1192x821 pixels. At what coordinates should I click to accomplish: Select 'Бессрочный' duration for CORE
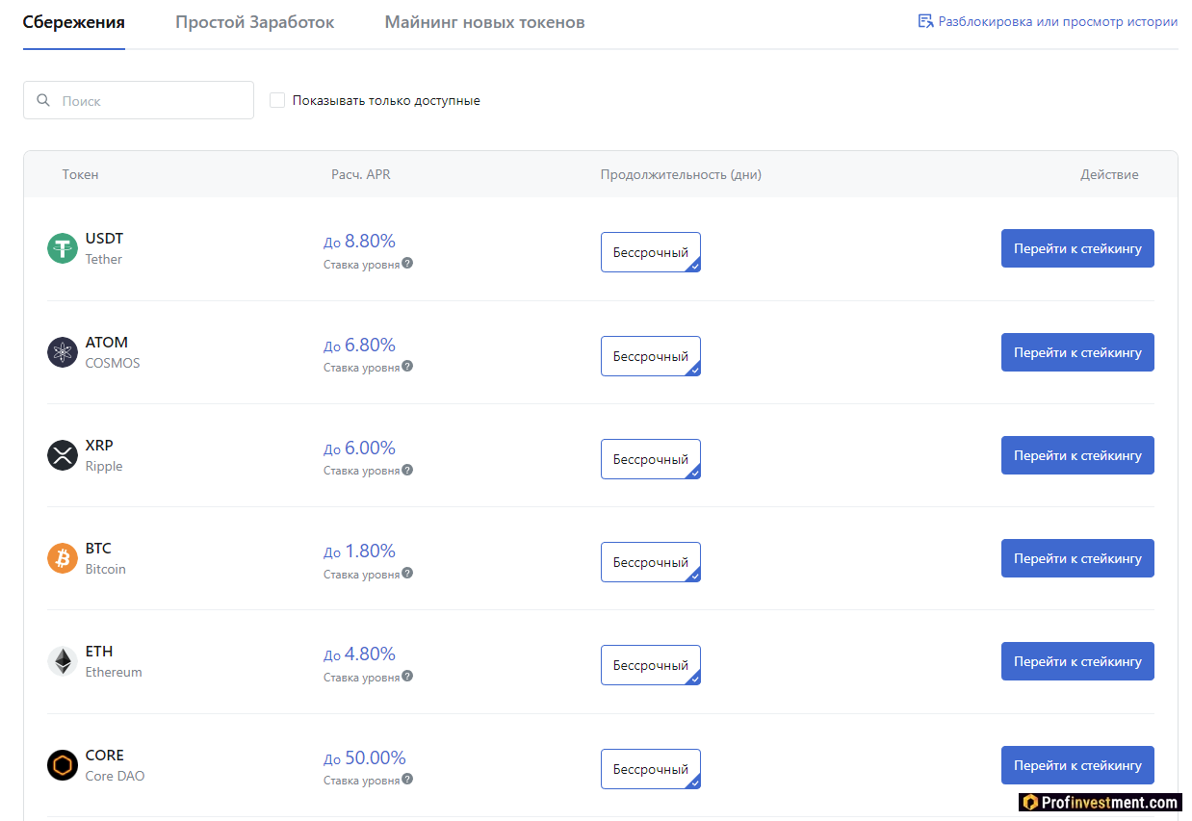[651, 769]
